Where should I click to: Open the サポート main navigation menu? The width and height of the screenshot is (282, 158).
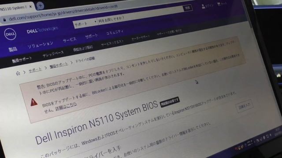[92, 36]
